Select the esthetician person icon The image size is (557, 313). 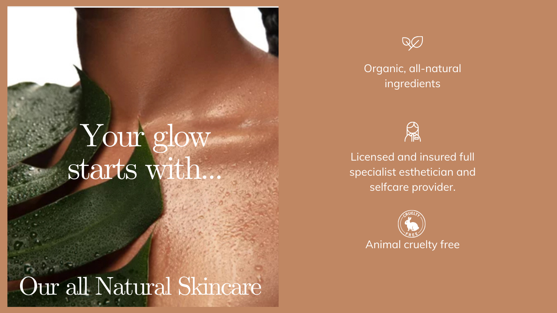pos(412,132)
